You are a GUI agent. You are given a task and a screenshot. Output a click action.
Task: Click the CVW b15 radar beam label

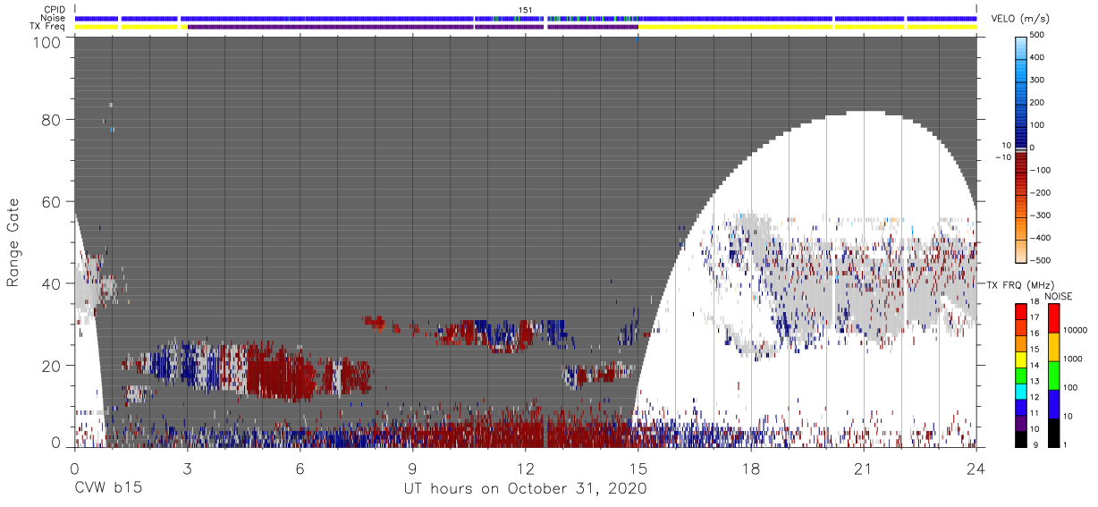106,489
